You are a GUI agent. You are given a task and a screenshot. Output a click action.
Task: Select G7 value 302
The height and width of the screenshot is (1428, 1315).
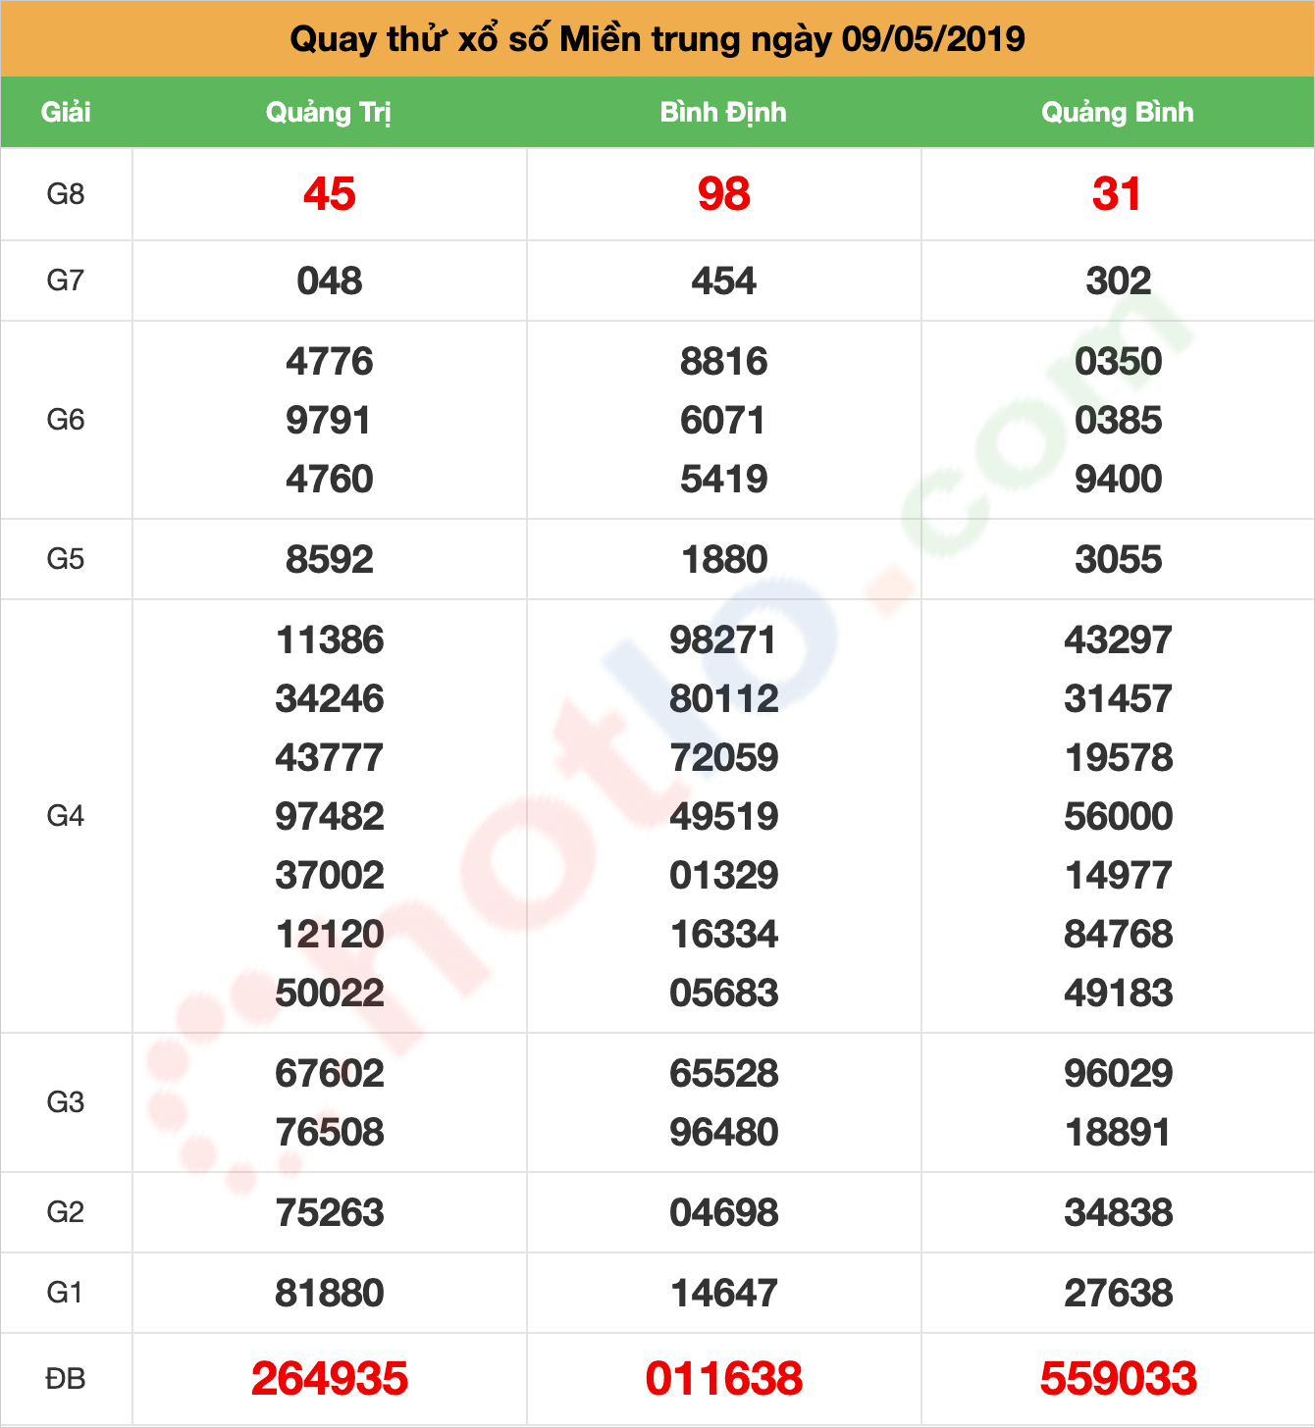1119,281
